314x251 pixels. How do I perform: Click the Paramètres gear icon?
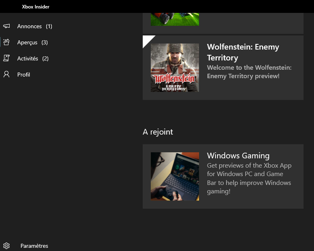6,246
